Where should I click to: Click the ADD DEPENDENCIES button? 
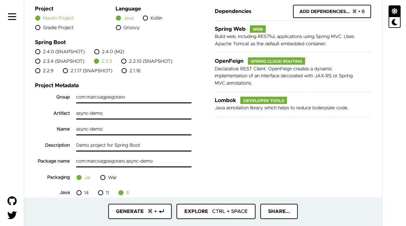[x=332, y=11]
